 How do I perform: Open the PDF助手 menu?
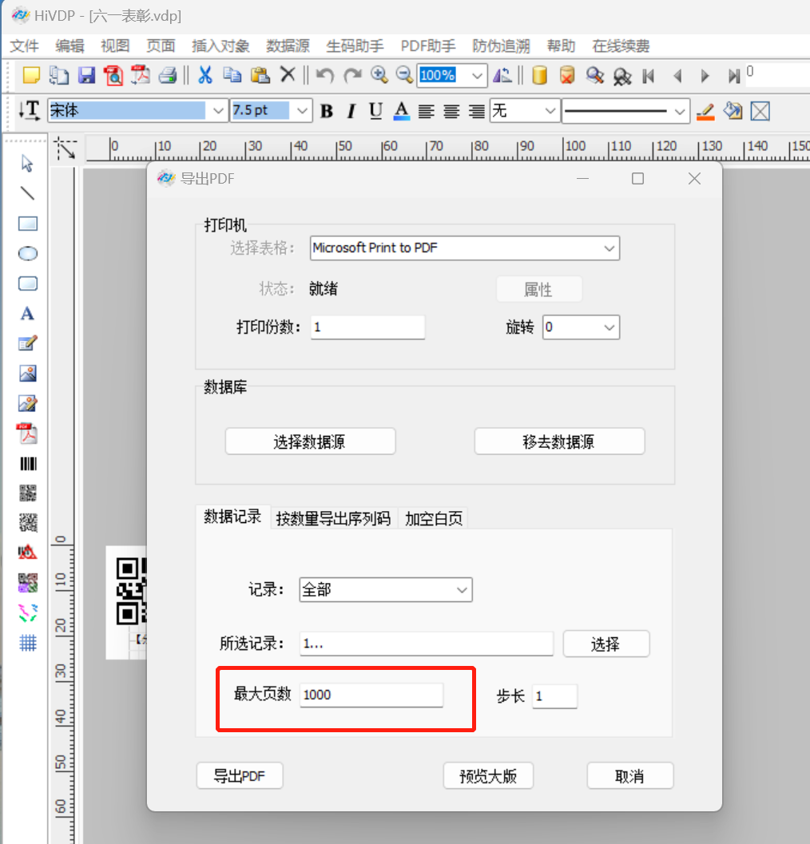coord(428,46)
